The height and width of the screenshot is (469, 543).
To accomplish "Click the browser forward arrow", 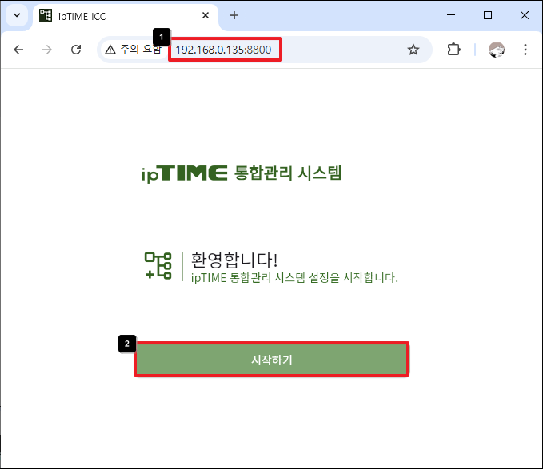I will [x=47, y=50].
